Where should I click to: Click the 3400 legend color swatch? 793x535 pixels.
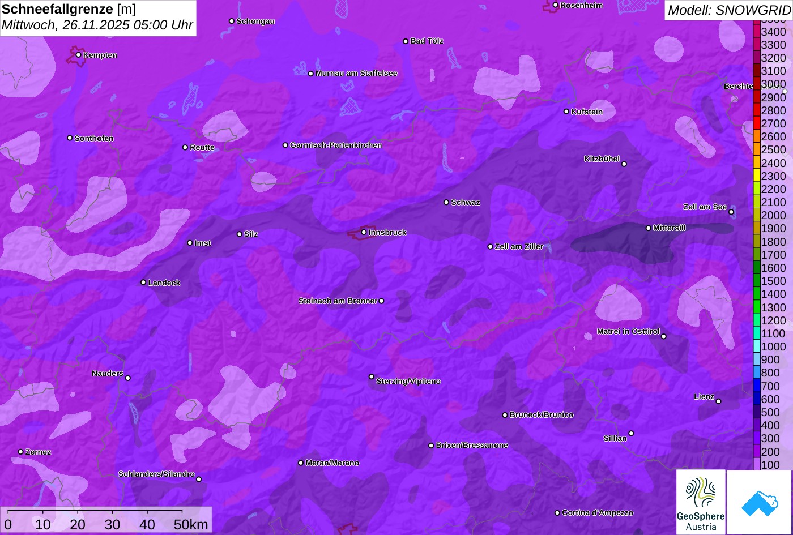pyautogui.click(x=756, y=32)
